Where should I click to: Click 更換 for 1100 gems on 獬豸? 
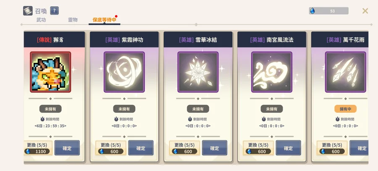(x=38, y=148)
